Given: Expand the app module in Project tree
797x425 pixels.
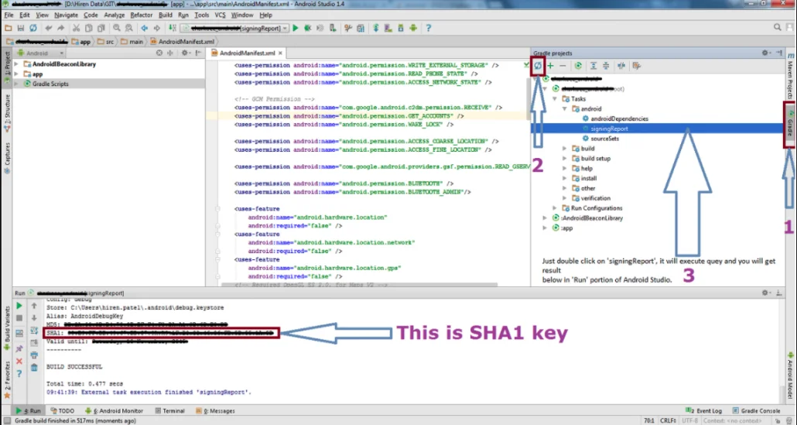Looking at the screenshot, I should (x=16, y=74).
